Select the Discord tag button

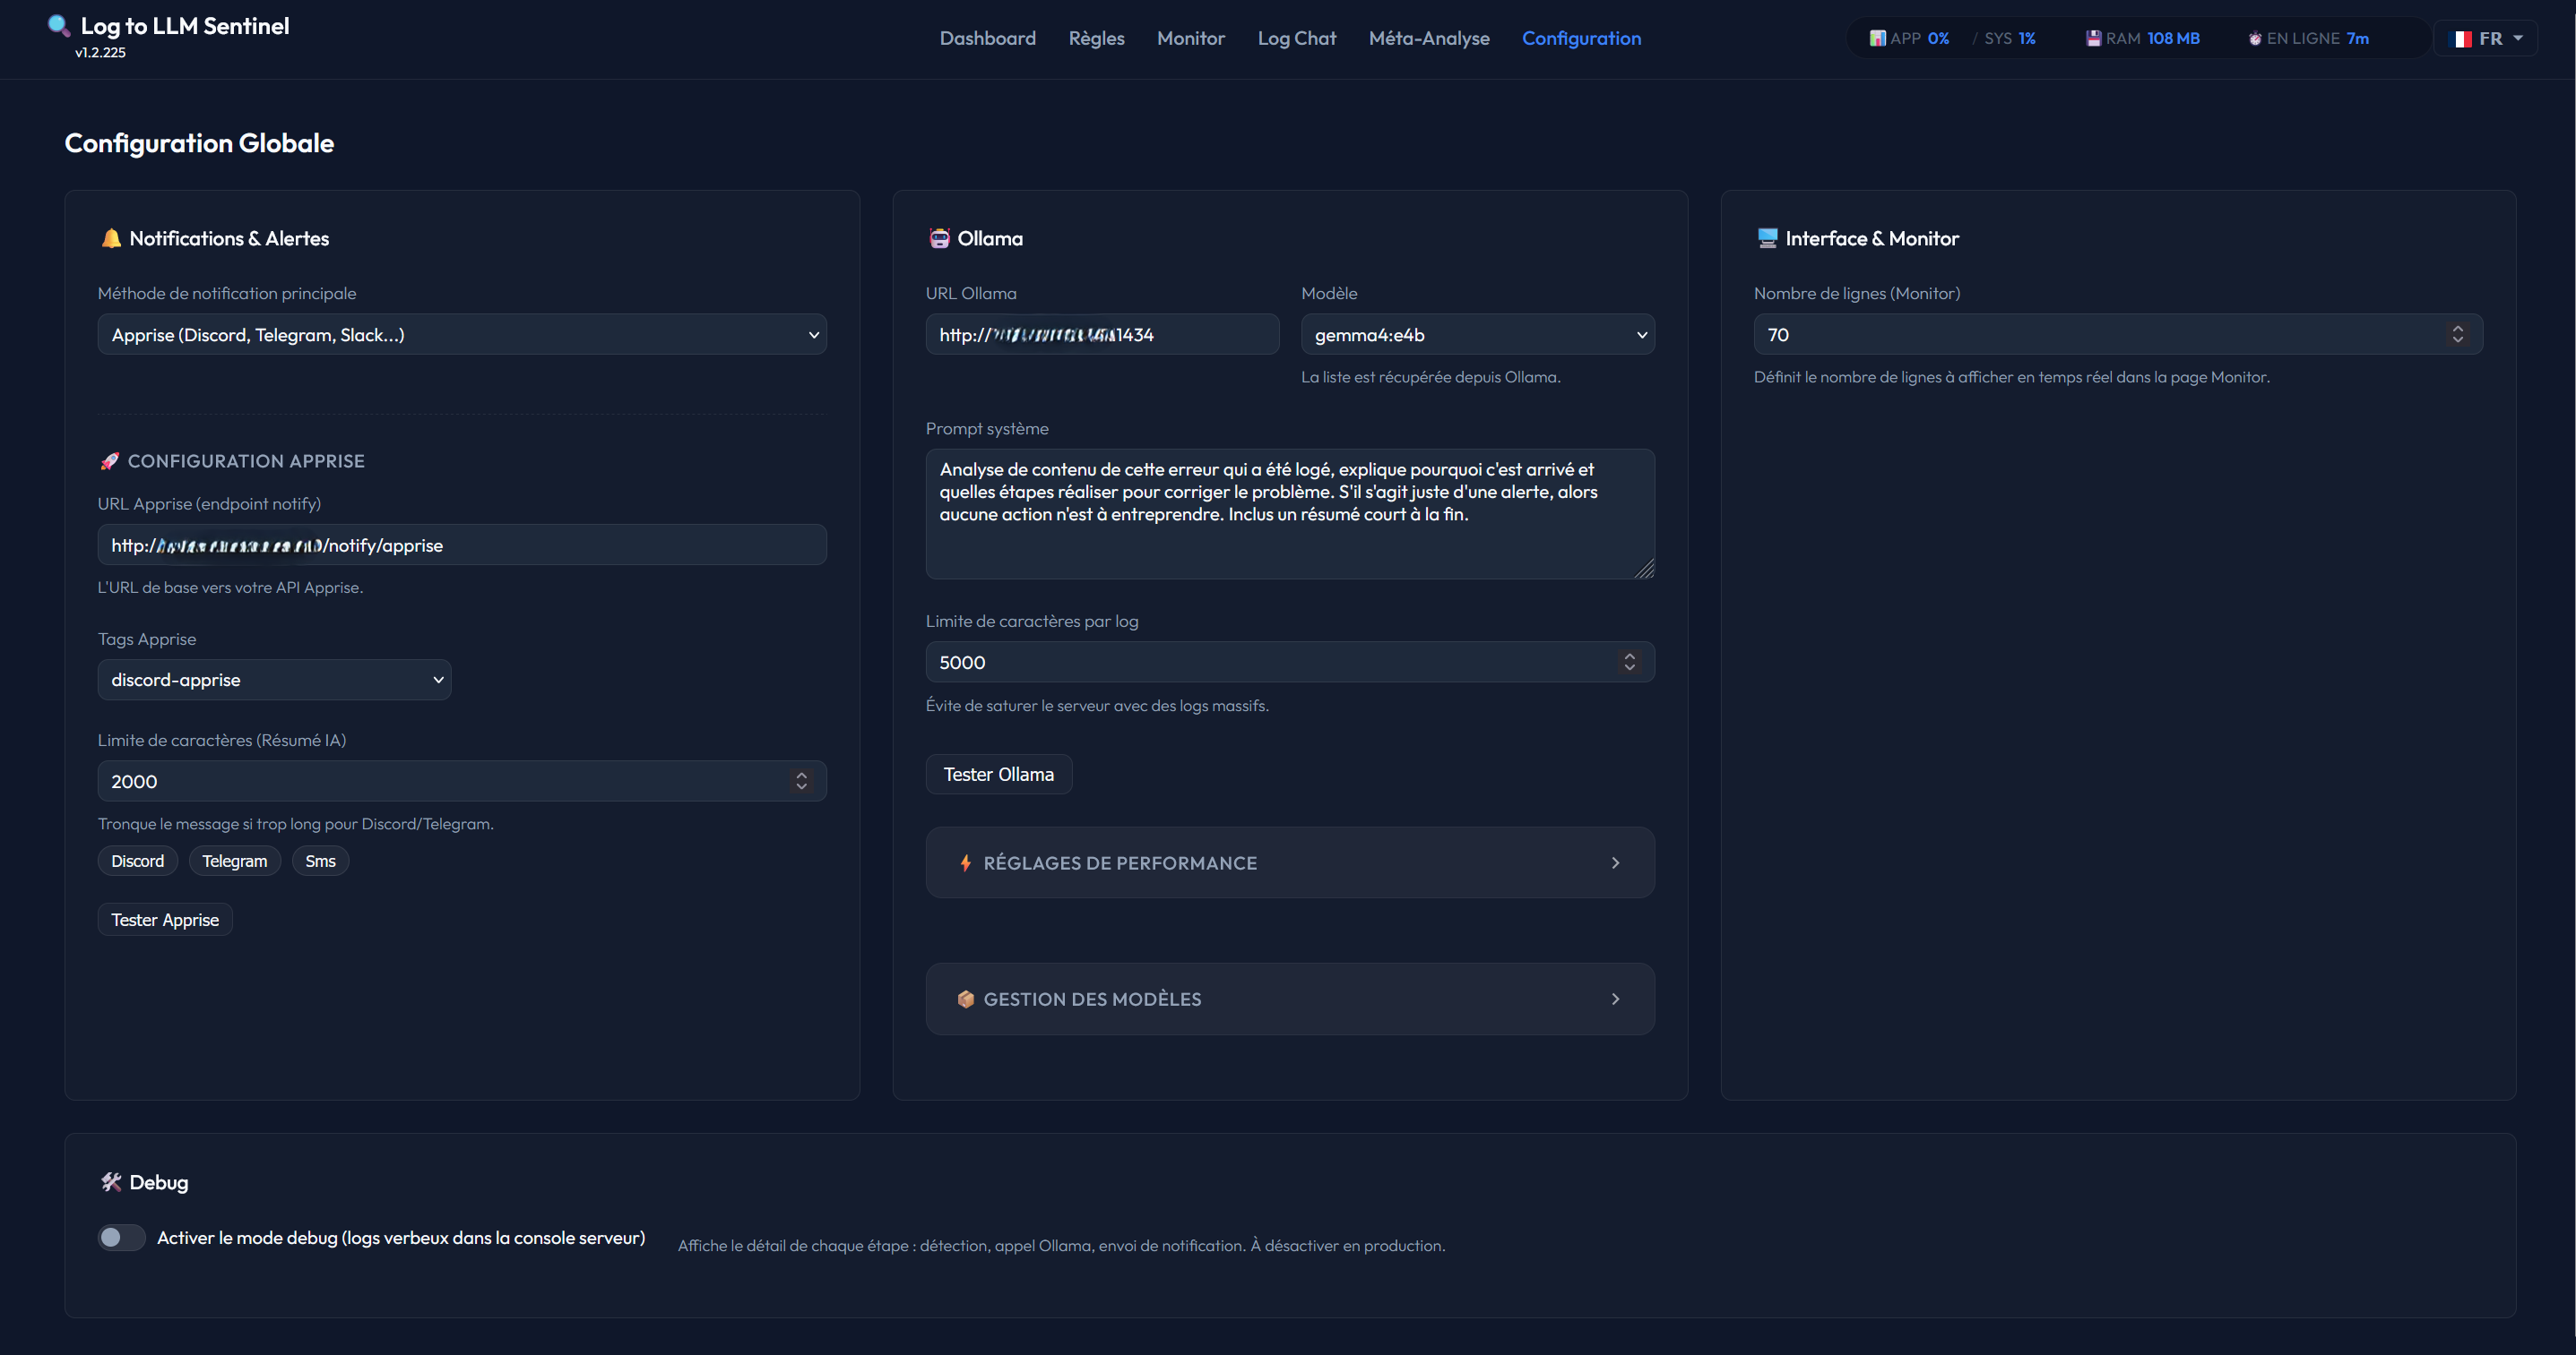point(137,862)
